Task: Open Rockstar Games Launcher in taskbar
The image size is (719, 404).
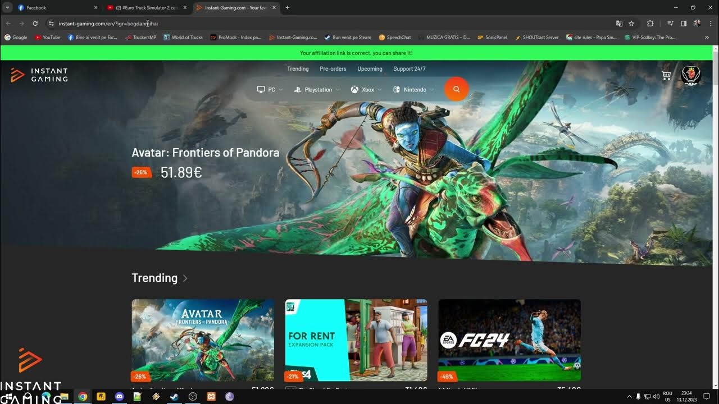Action: 101,396
